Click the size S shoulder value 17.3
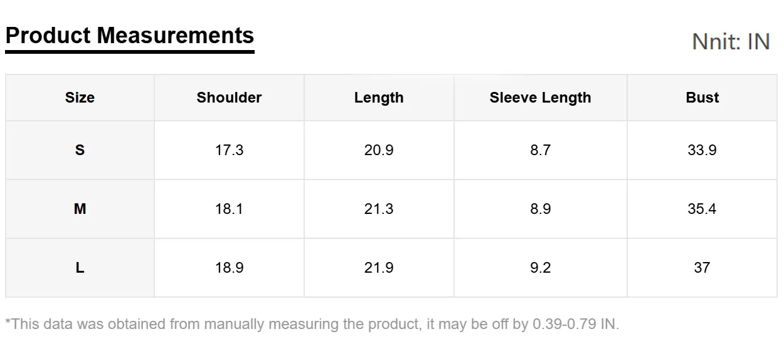784x344 pixels. [x=229, y=150]
